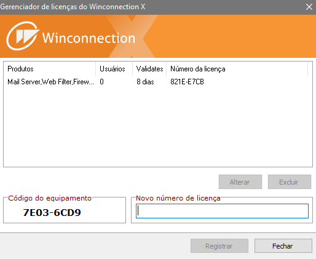This screenshot has height=259, width=316.
Task: Click empty area of license list
Action: pos(158,127)
